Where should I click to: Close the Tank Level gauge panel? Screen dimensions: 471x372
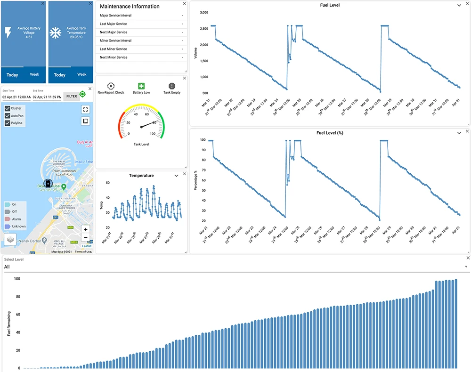tap(185, 78)
